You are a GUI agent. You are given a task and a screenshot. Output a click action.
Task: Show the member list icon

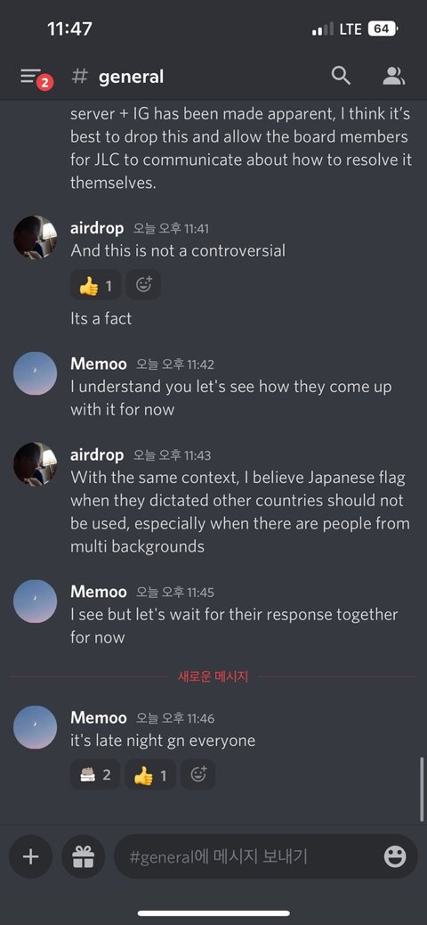coord(393,76)
